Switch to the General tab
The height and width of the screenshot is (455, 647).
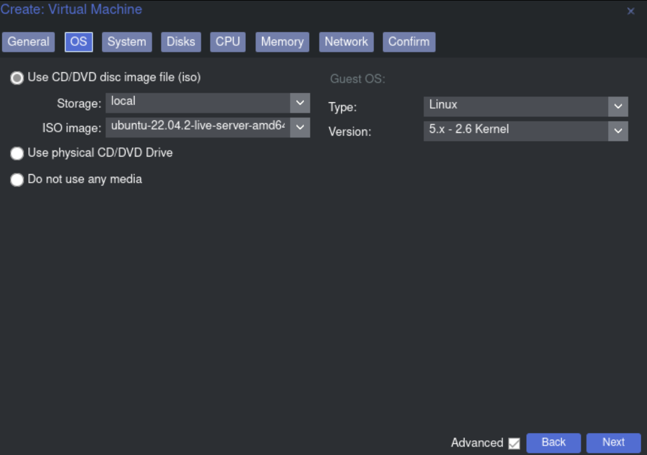coord(28,42)
